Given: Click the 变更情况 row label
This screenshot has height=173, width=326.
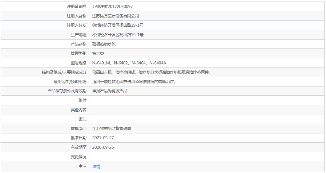Looking at the screenshot, I should point(78,157).
